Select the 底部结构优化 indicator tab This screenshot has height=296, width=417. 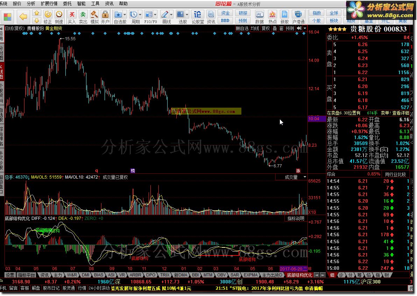[x=299, y=275]
